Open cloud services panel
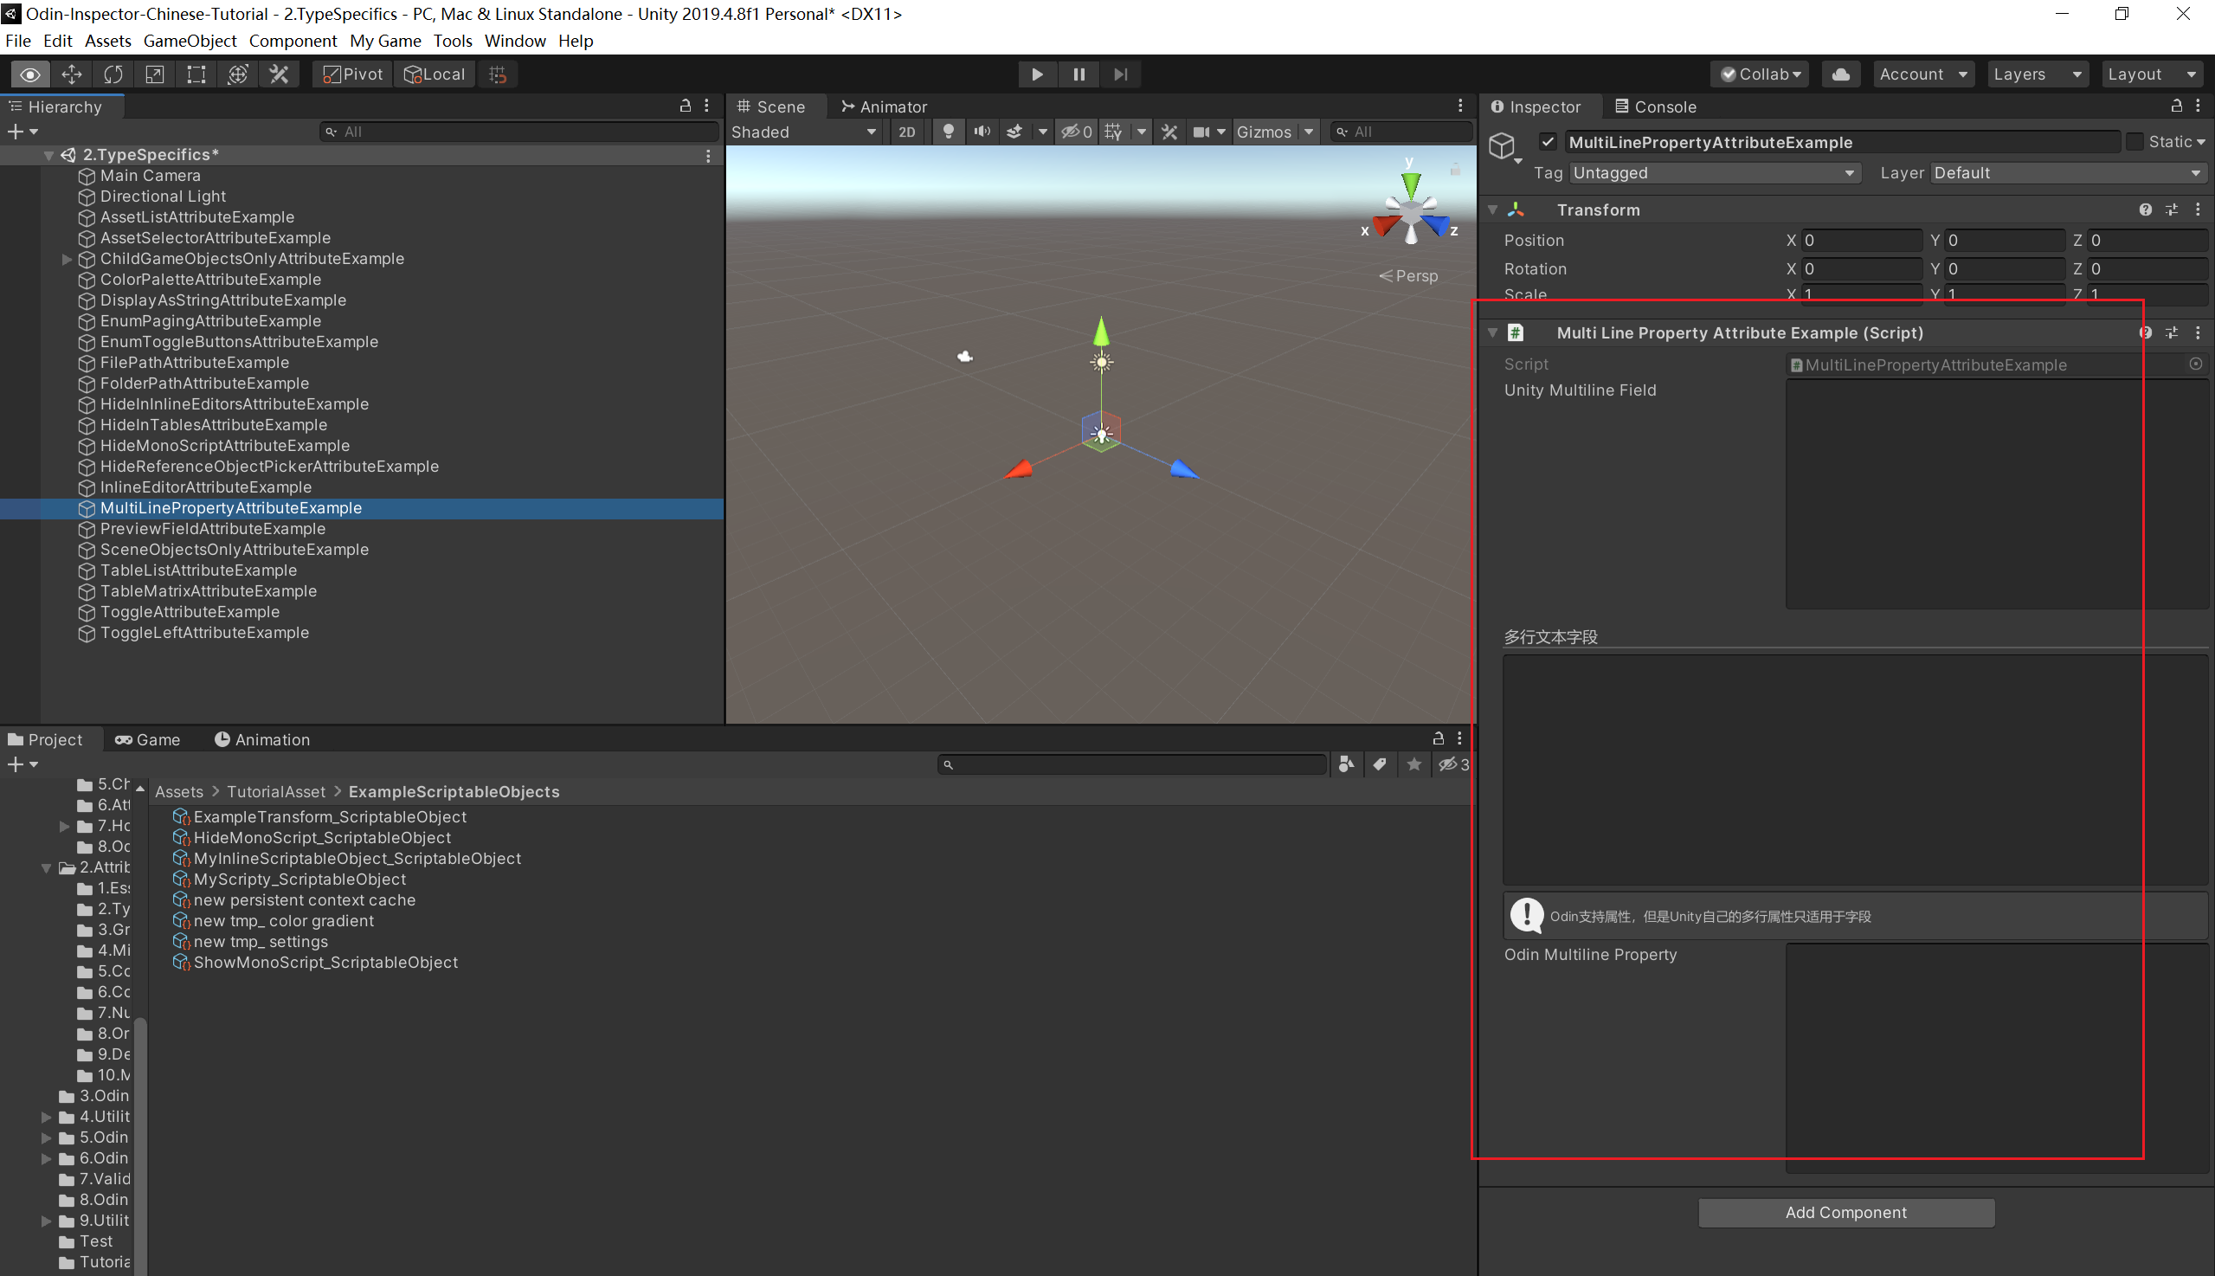 click(1841, 74)
